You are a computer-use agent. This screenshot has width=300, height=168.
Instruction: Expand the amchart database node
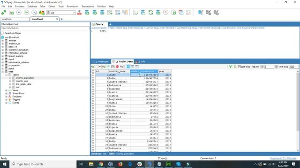(x=3, y=41)
